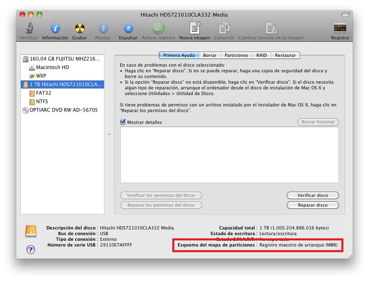The width and height of the screenshot is (369, 281).
Task: Toggle the Mostrar detalles checkbox
Action: pyautogui.click(x=123, y=122)
